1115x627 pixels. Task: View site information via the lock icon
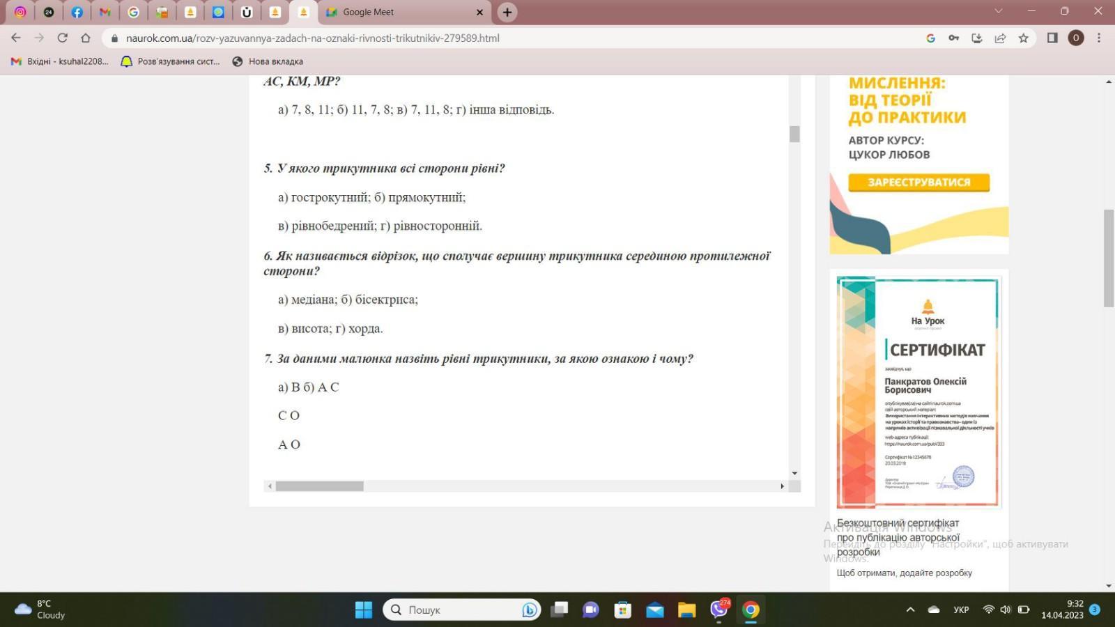pos(115,38)
